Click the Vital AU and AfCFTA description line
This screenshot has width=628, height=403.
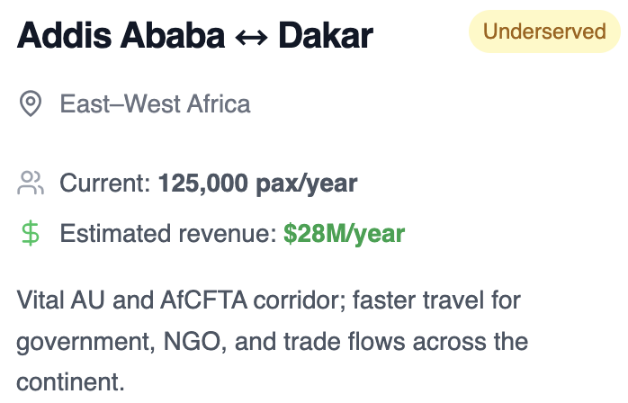click(268, 300)
